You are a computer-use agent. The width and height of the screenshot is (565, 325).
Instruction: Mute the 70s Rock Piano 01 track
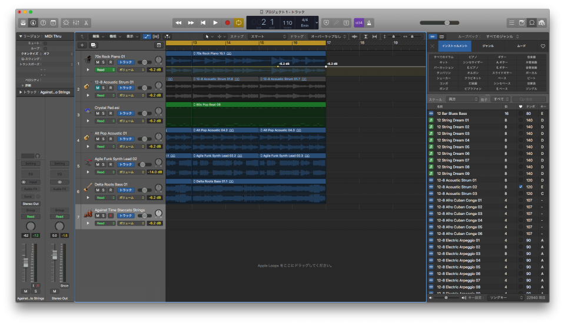pyautogui.click(x=98, y=62)
